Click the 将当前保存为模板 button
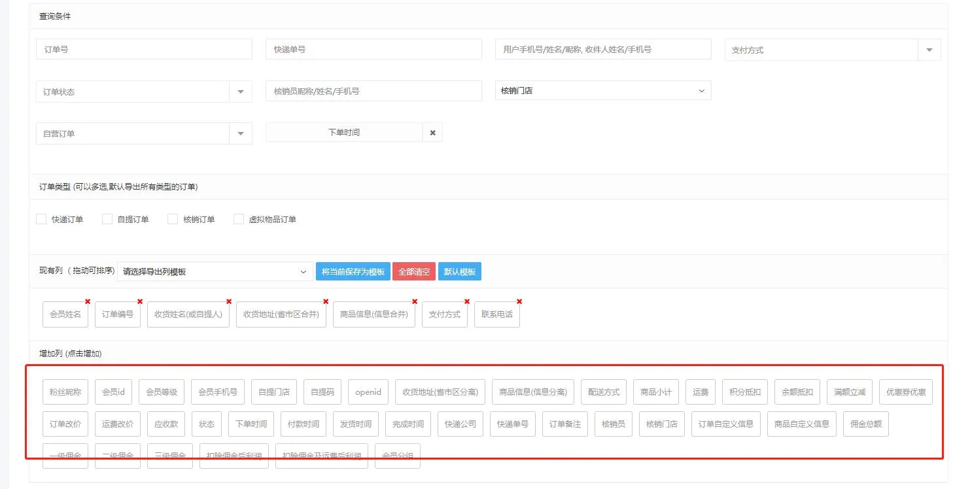This screenshot has width=953, height=489. [x=353, y=271]
